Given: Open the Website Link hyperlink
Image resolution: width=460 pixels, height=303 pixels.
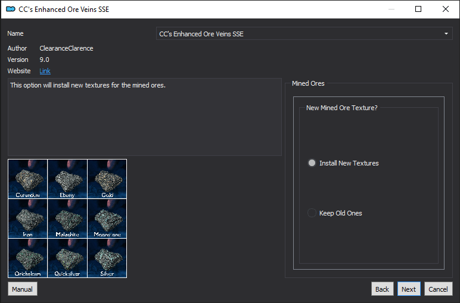Looking at the screenshot, I should click(x=45, y=71).
